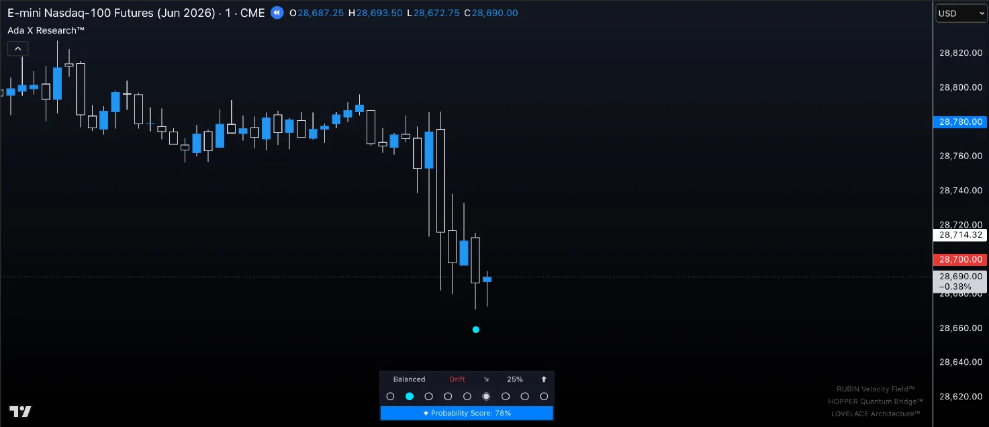This screenshot has height=427, width=989.
Task: Click the down-right arrow icon in the indicator panel
Action: (487, 379)
